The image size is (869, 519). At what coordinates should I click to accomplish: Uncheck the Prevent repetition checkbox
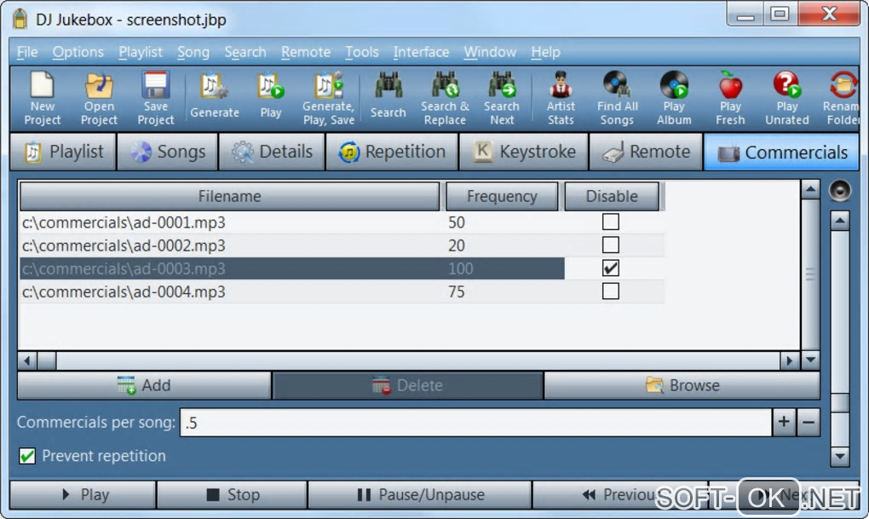pyautogui.click(x=27, y=456)
